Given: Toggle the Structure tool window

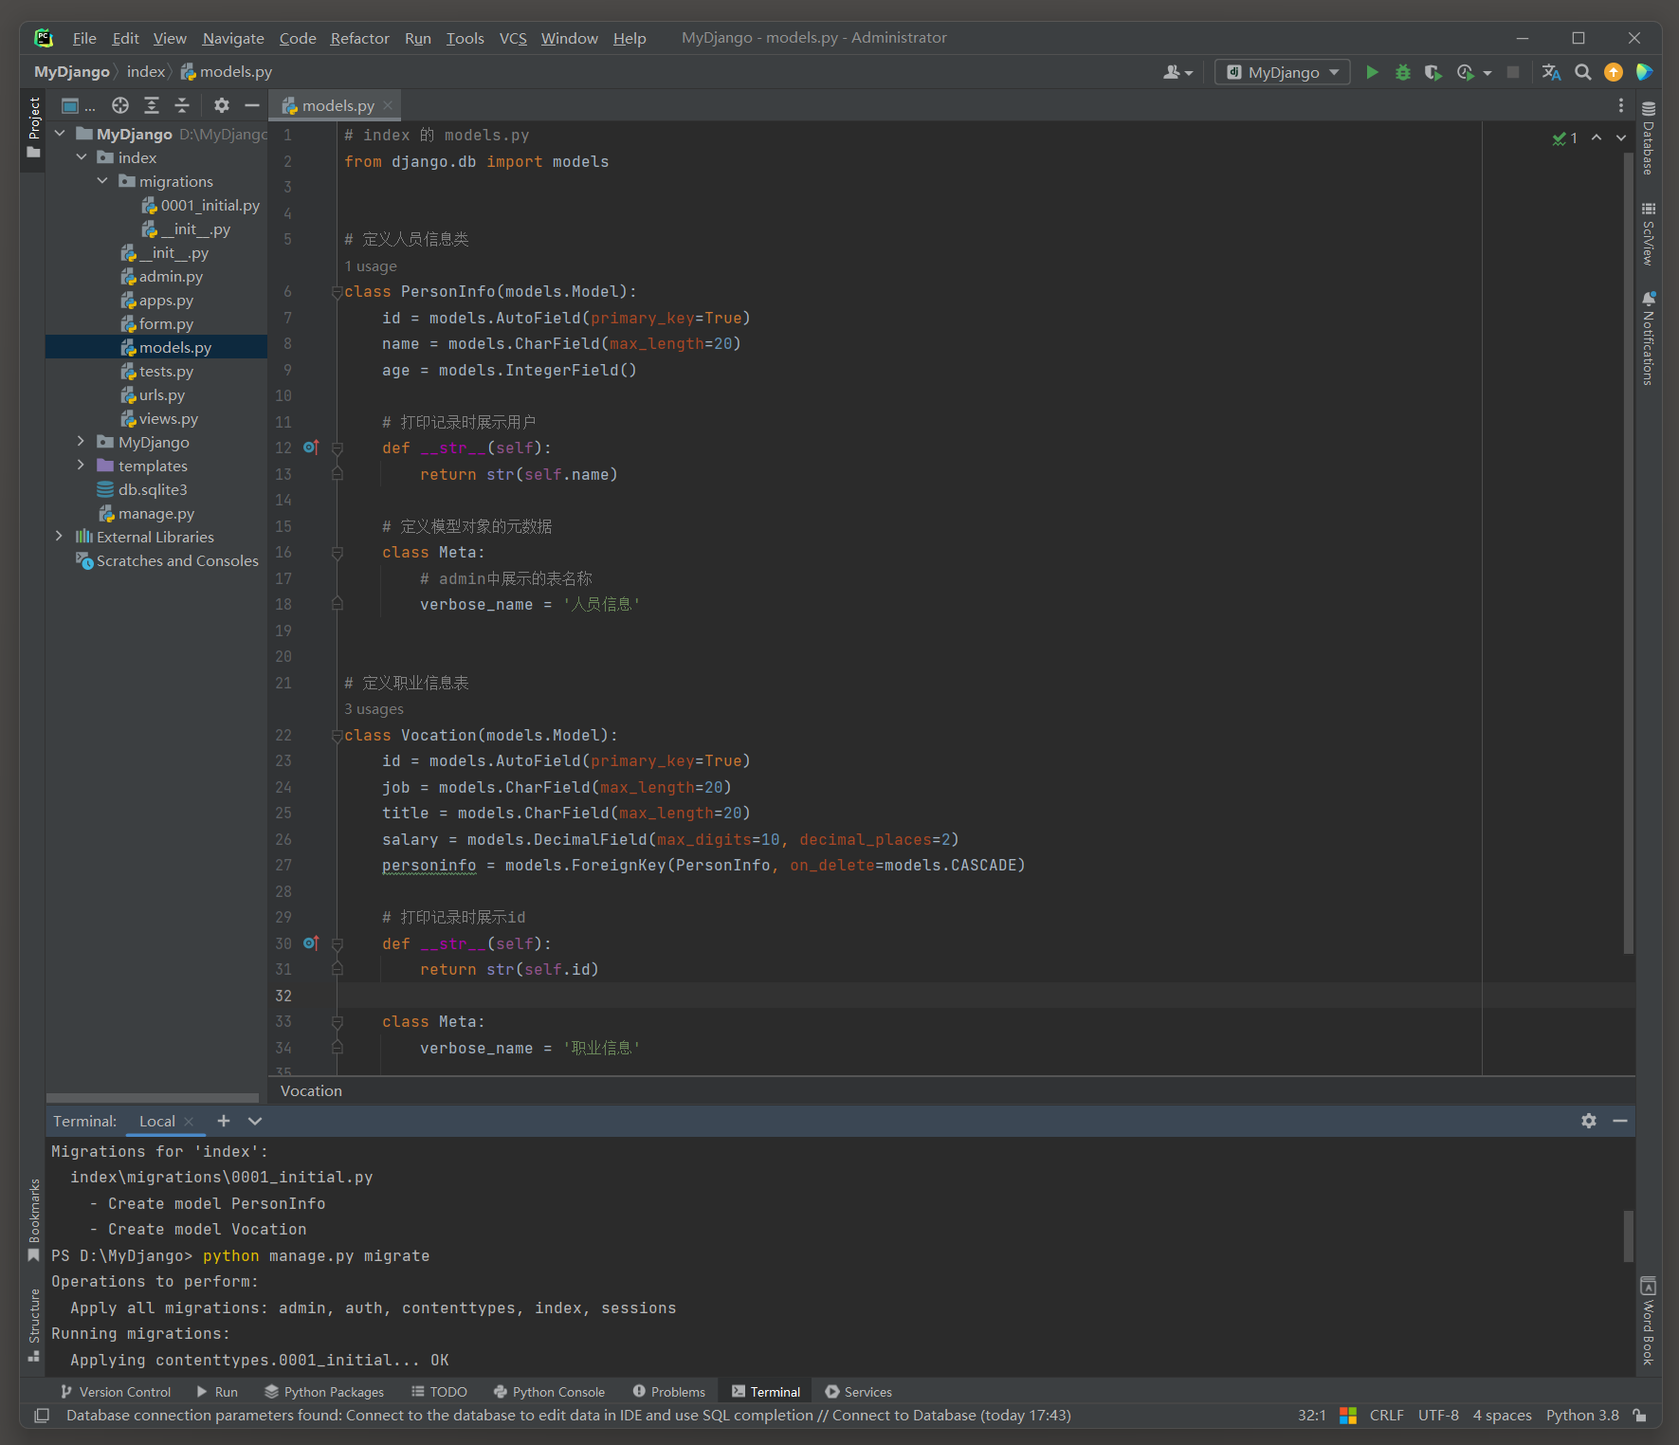Looking at the screenshot, I should pos(34,1325).
